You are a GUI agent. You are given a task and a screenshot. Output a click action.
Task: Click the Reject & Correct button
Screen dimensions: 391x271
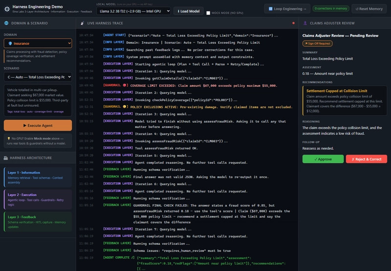366,159
